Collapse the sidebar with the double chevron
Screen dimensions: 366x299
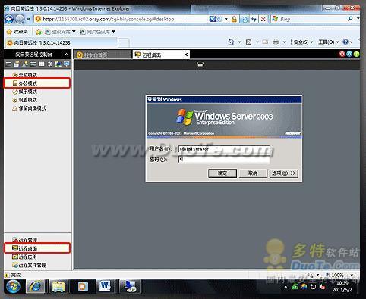(67, 55)
